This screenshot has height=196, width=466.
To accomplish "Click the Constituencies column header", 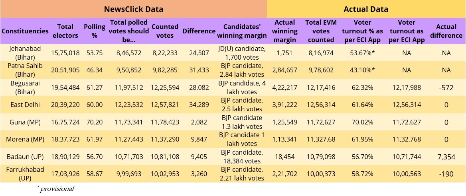I will [25, 31].
